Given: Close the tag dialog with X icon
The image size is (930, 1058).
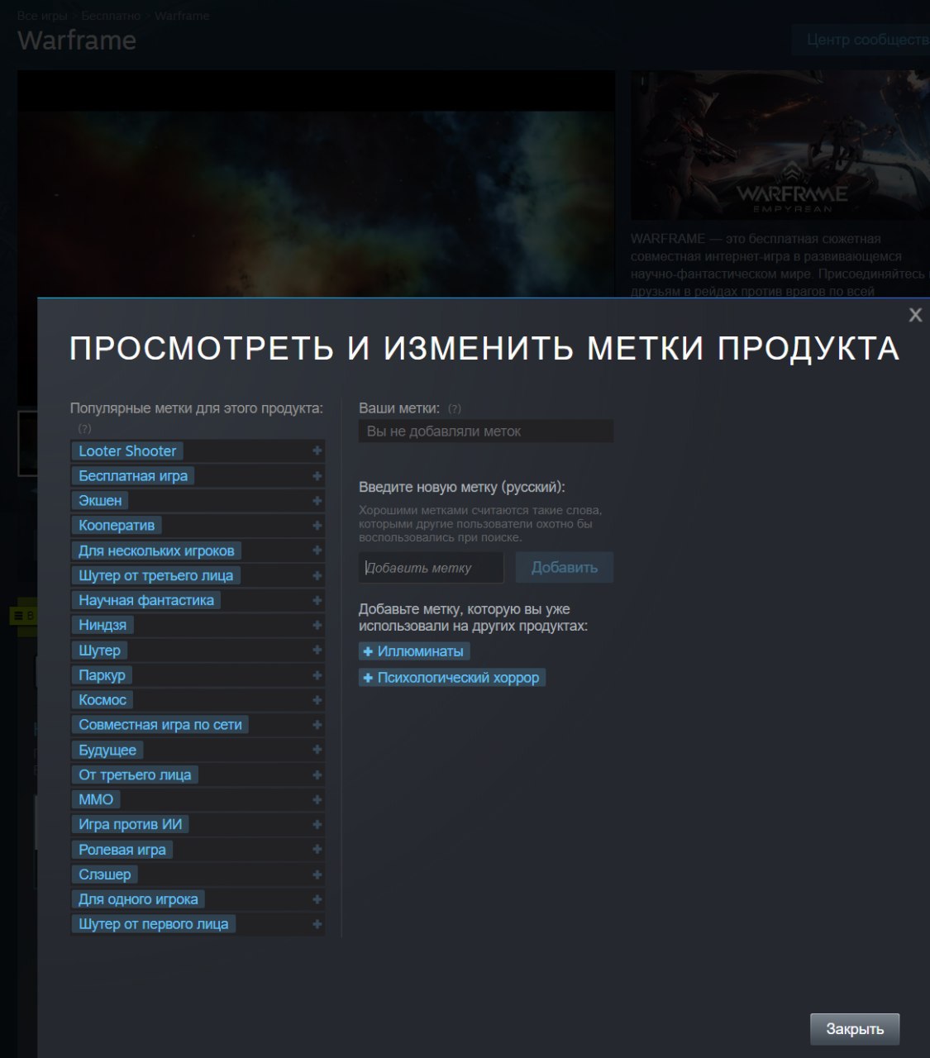Looking at the screenshot, I should (915, 315).
